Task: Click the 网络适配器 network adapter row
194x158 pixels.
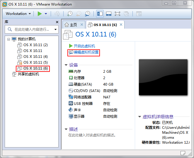Action: pyautogui.click(x=93, y=97)
